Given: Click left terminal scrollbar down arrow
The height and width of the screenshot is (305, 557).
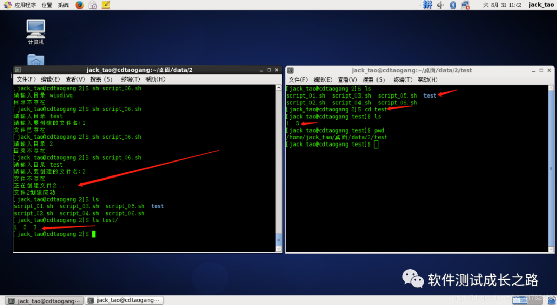Looking at the screenshot, I should click(279, 249).
